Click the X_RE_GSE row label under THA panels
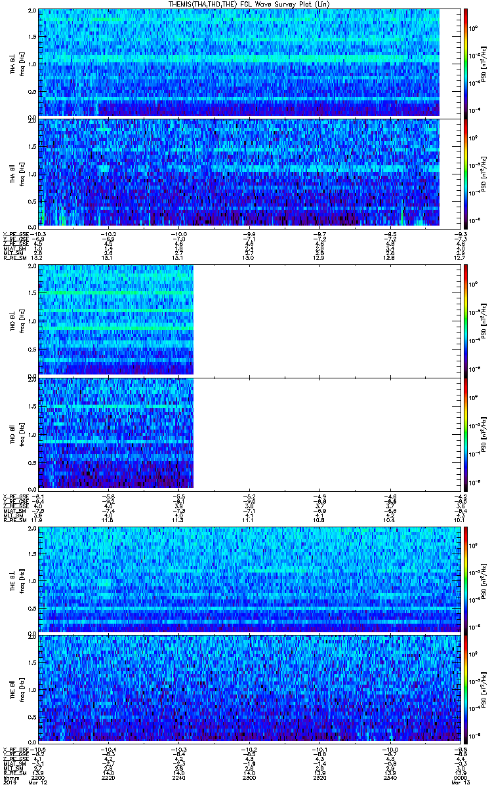Image resolution: width=492 pixels, height=787 pixels. tap(15, 234)
